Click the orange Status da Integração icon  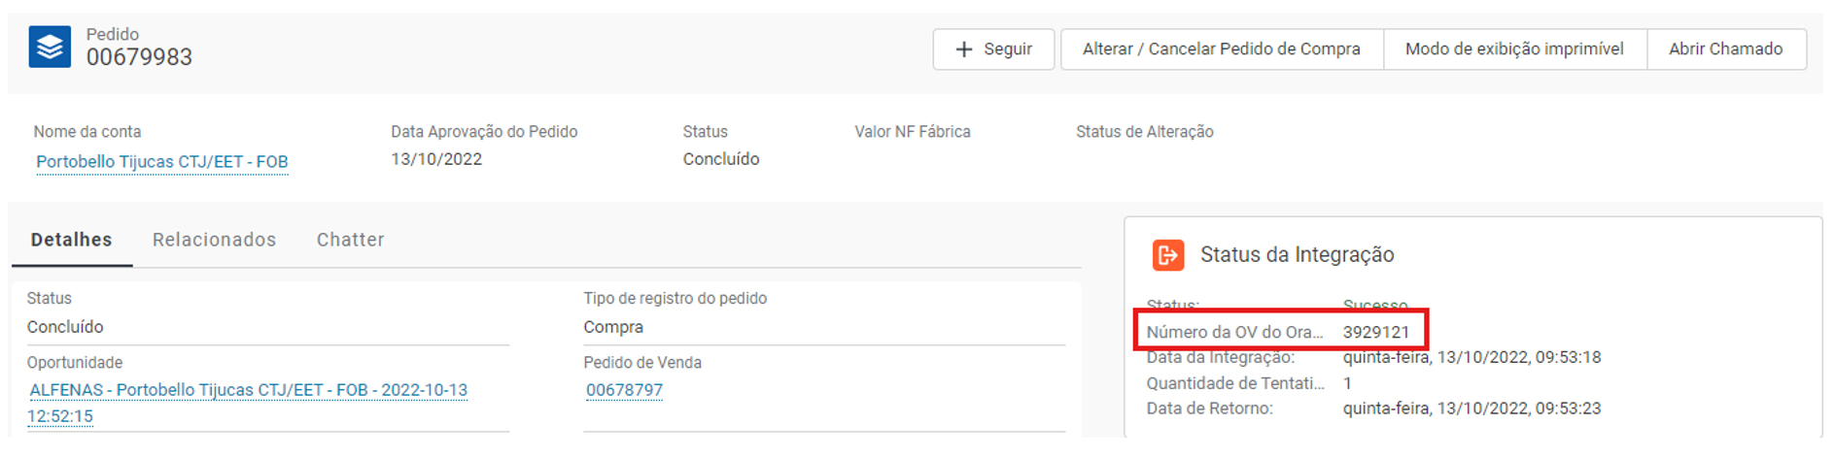click(x=1167, y=255)
